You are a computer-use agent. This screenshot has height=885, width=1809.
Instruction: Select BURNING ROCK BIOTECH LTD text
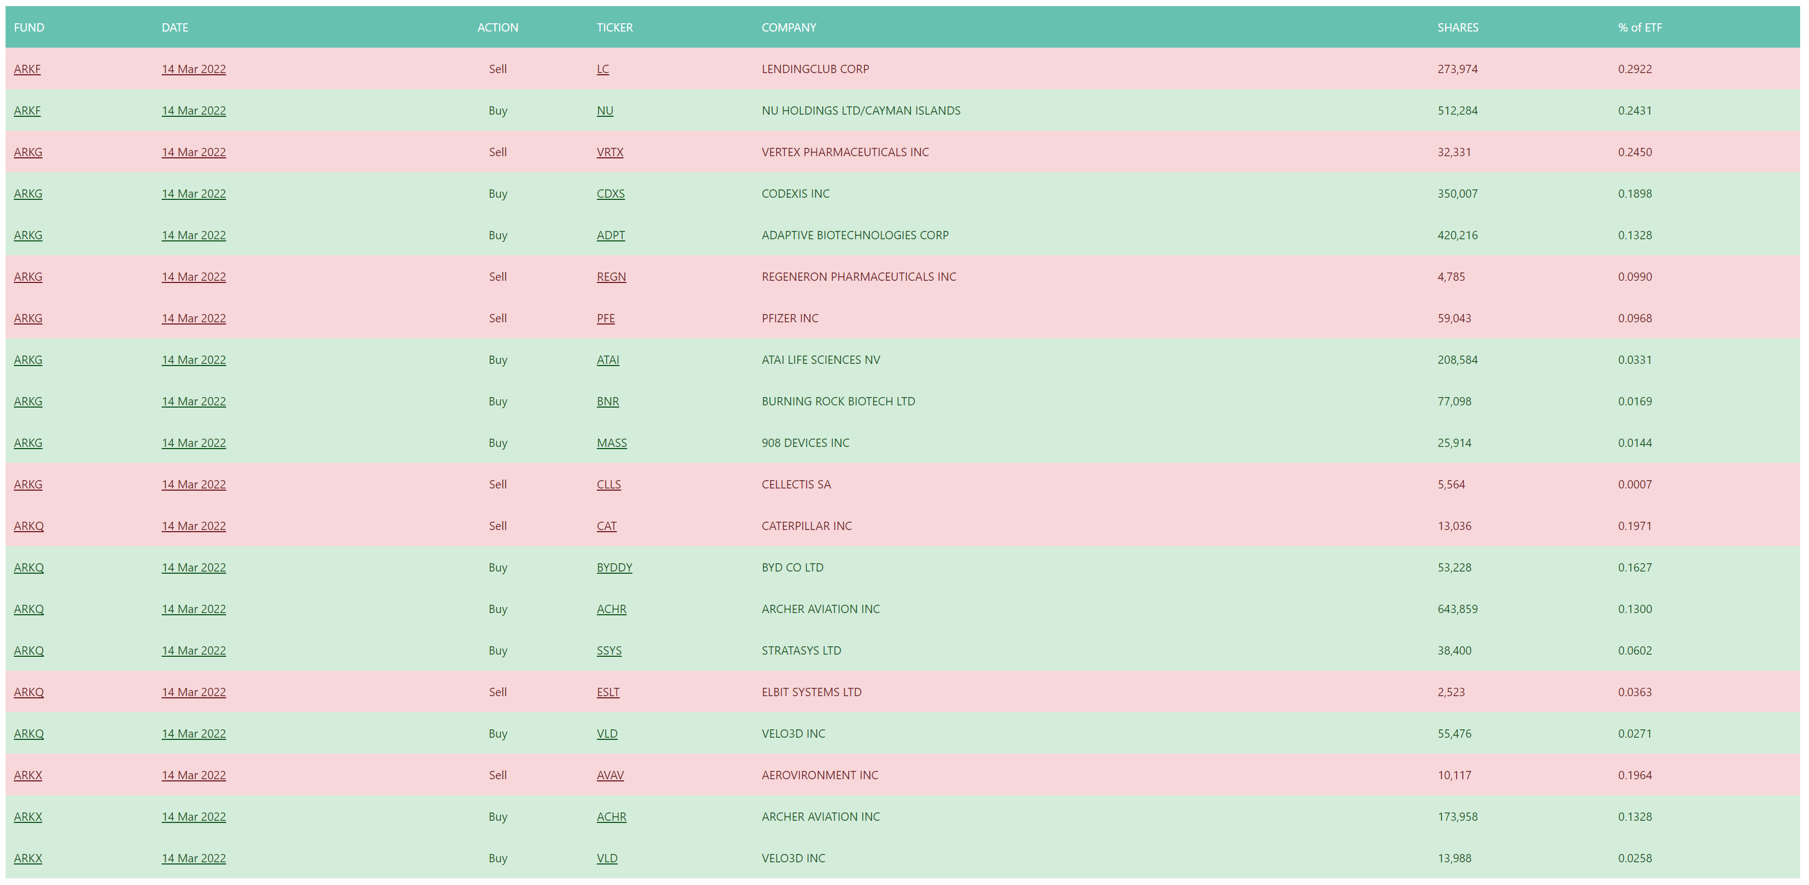coord(838,401)
